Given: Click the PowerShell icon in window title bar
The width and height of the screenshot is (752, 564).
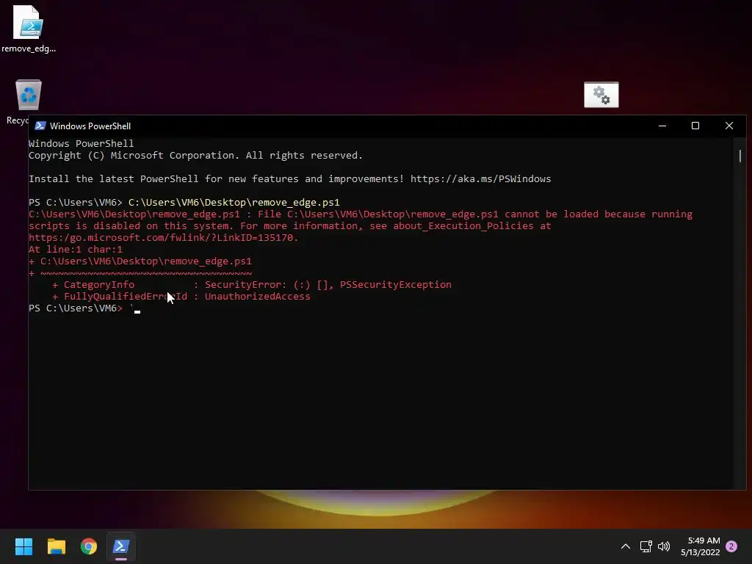Looking at the screenshot, I should [x=40, y=126].
